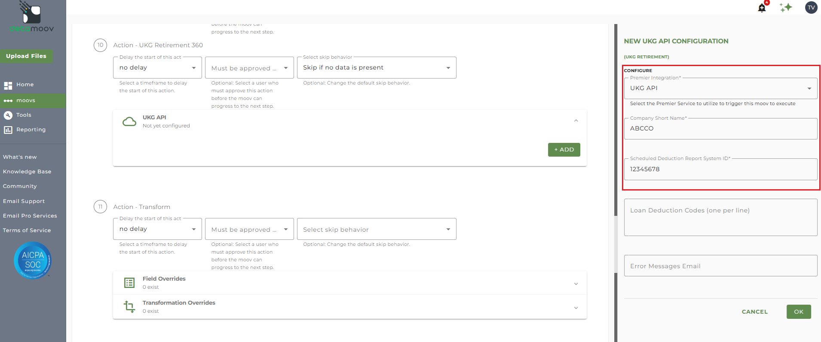Click the Error Messages Email field

pos(720,266)
